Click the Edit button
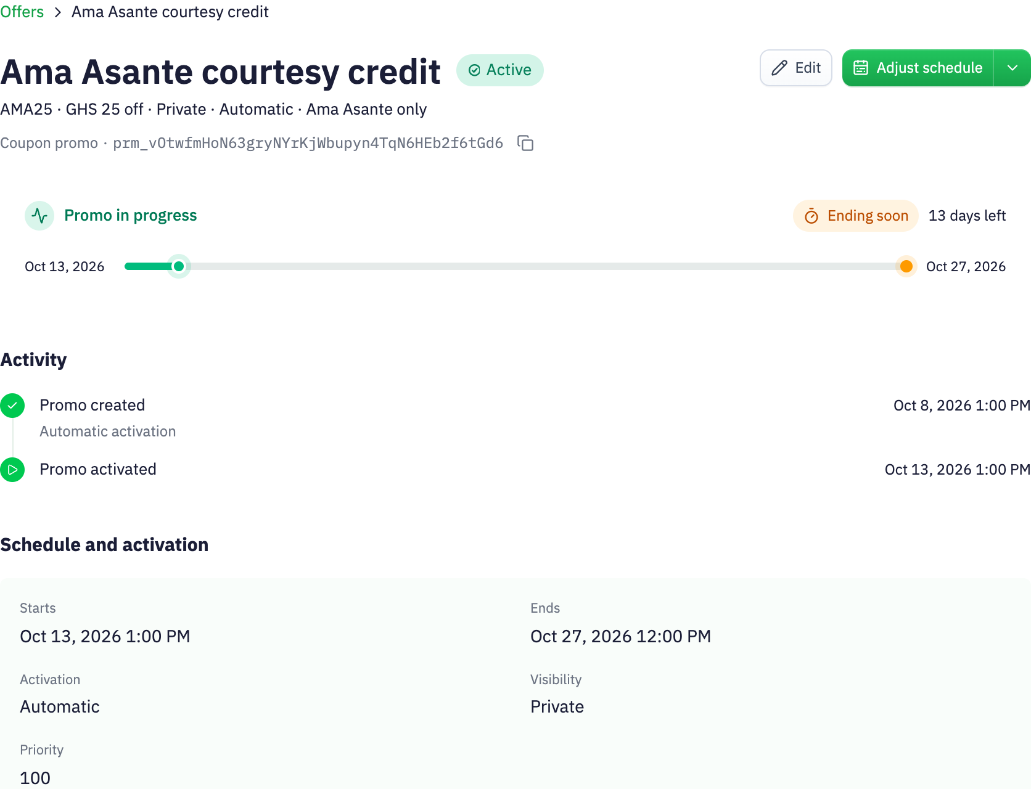This screenshot has width=1031, height=789. [796, 68]
